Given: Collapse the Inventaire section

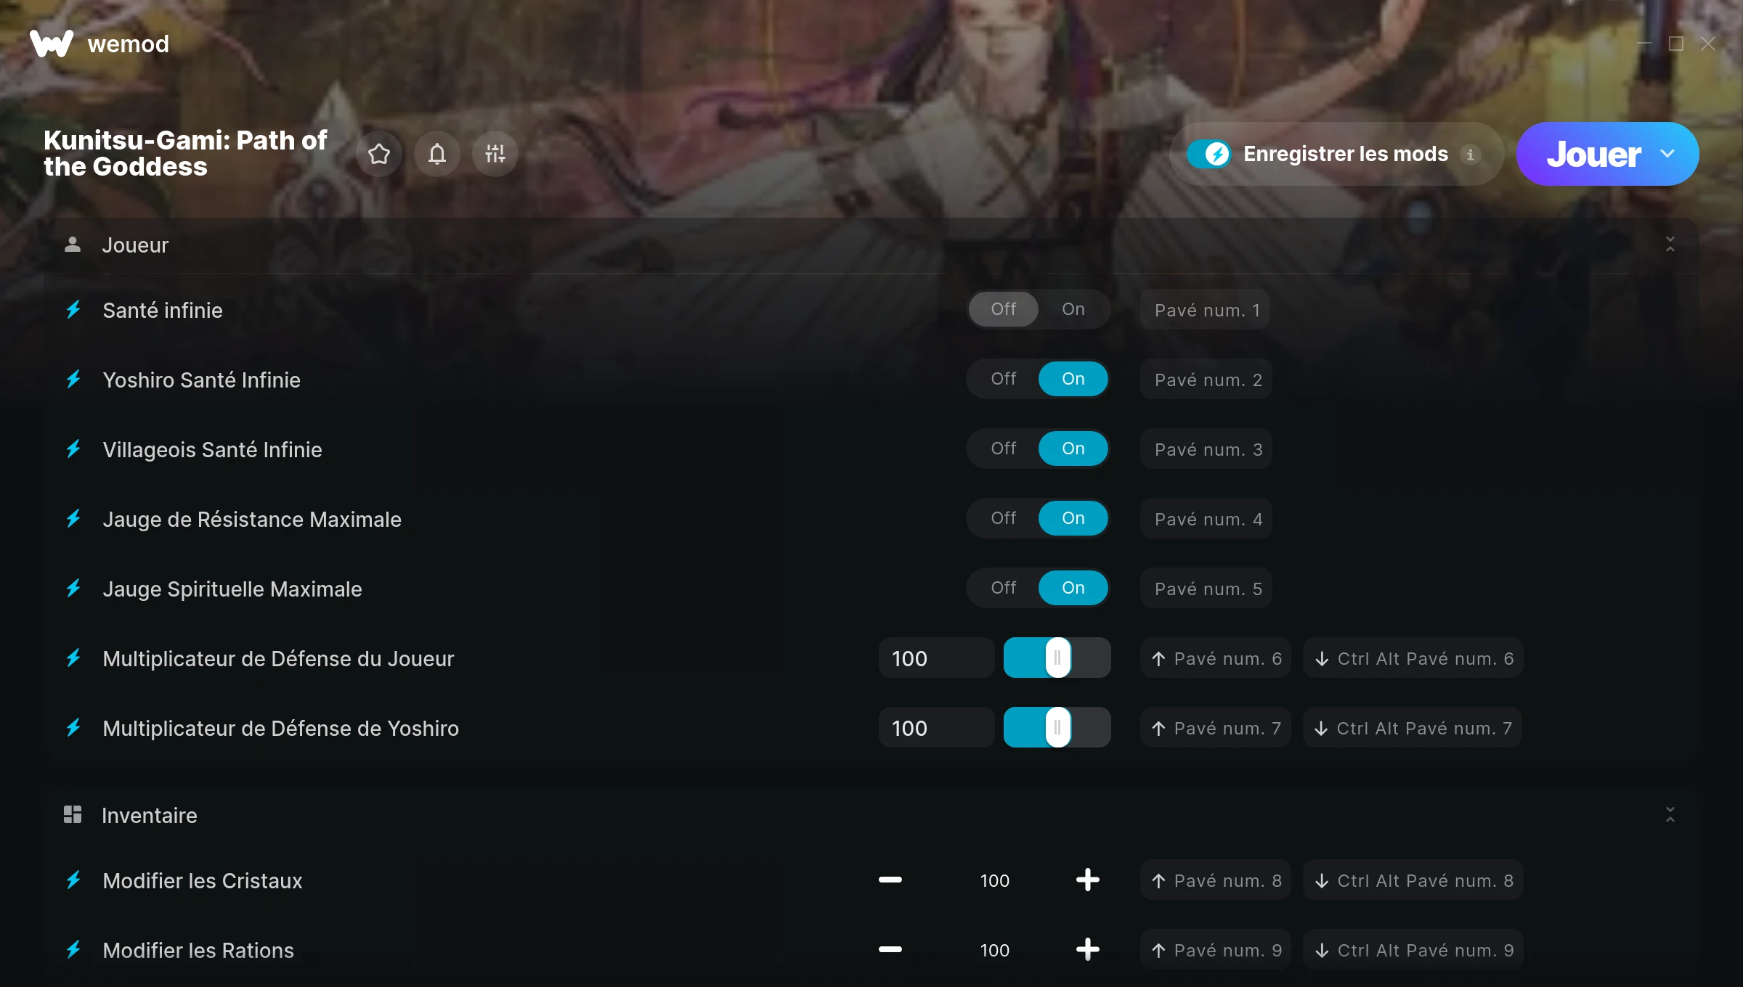Looking at the screenshot, I should [x=1670, y=814].
